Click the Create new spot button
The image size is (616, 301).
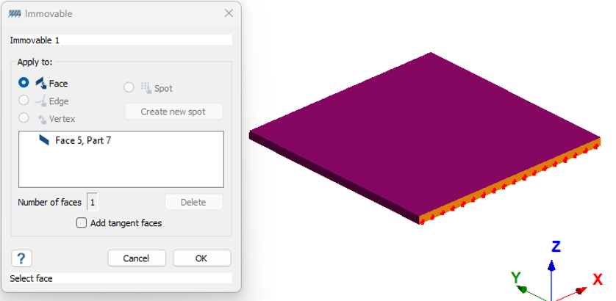(x=173, y=112)
